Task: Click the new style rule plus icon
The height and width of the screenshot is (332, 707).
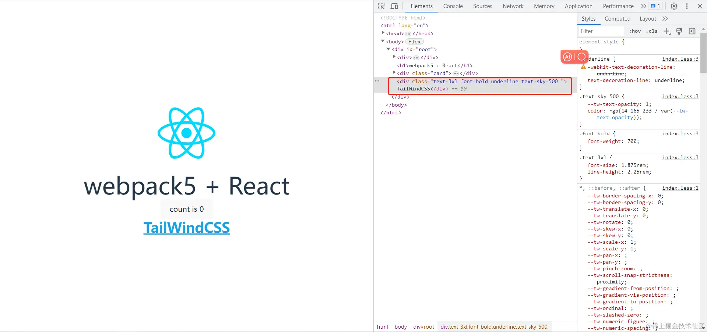Action: pyautogui.click(x=667, y=31)
